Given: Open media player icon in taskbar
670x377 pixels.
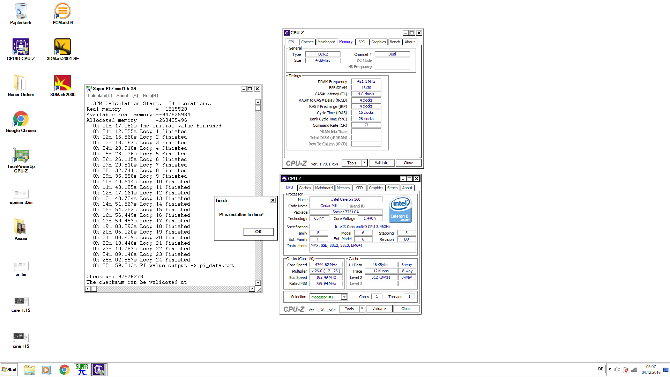Looking at the screenshot, I should tap(46, 370).
